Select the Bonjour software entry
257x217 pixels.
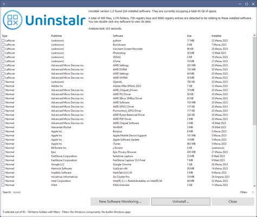pyautogui.click(x=118, y=131)
